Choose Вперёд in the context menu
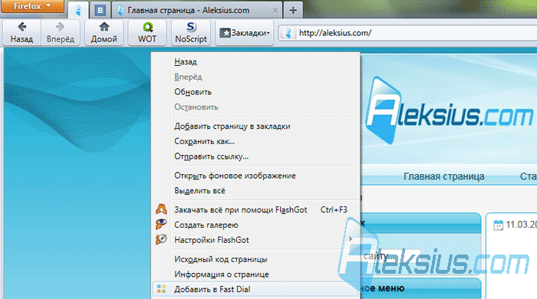This screenshot has width=537, height=299. 255,77
